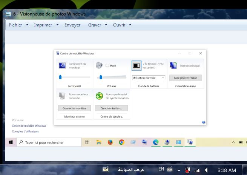Viewport: 247px width, 175px height.
Task: Click the monitor brightness icon
Action: (x=62, y=65)
